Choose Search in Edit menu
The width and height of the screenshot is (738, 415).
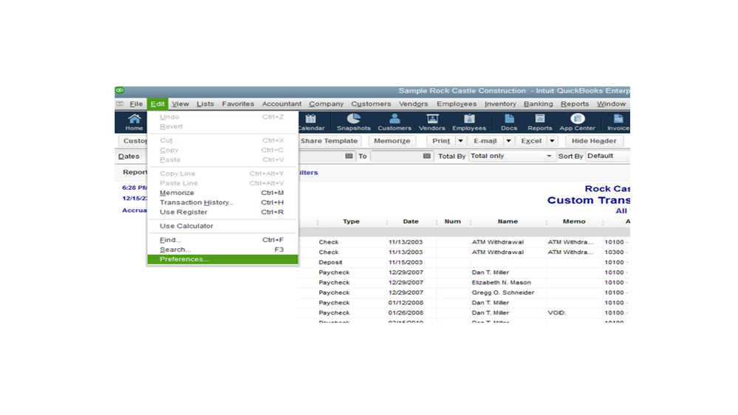[x=222, y=250]
